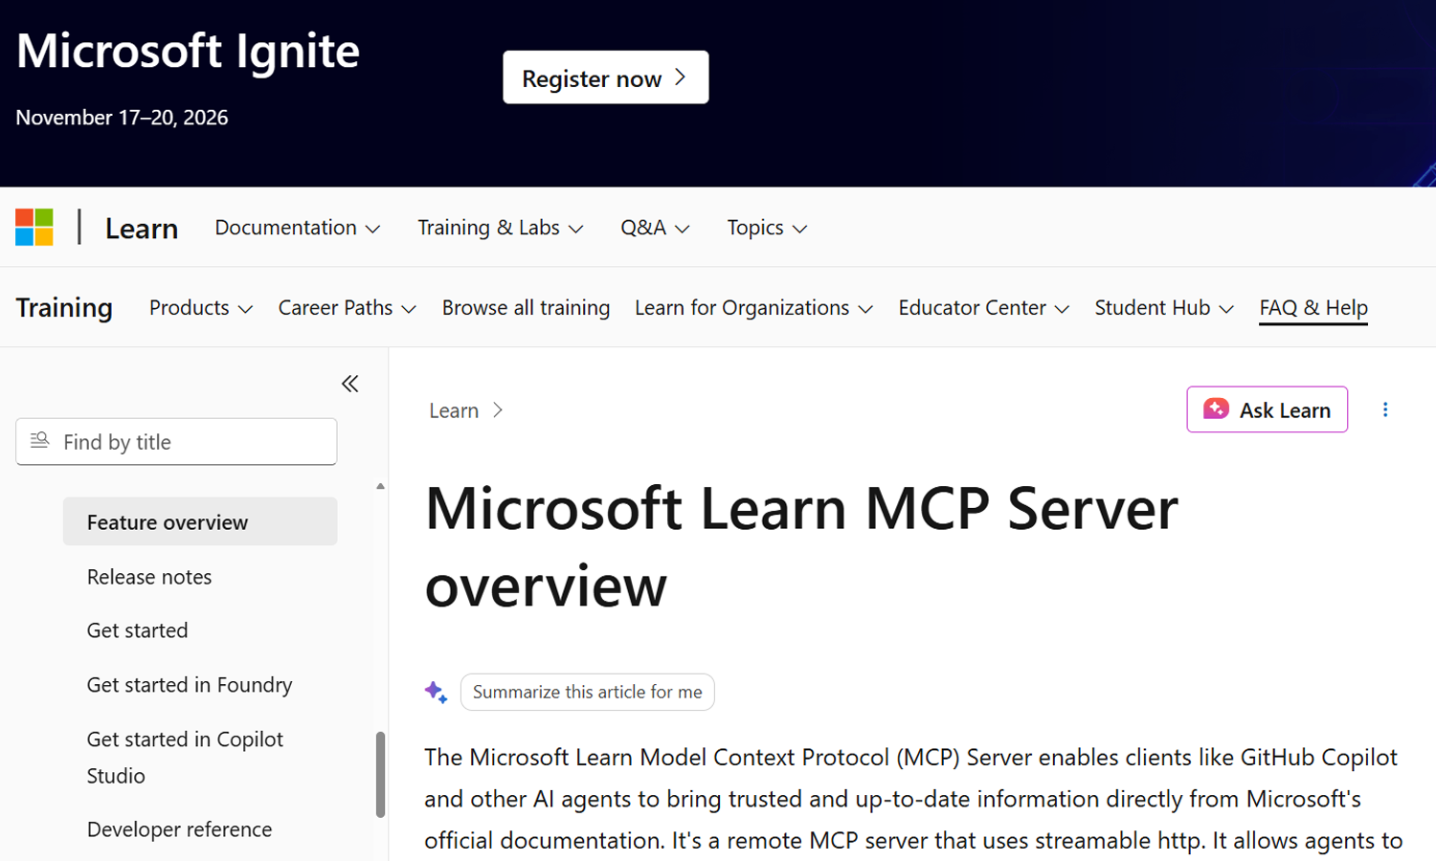Open Release notes in the sidebar

coord(149,577)
